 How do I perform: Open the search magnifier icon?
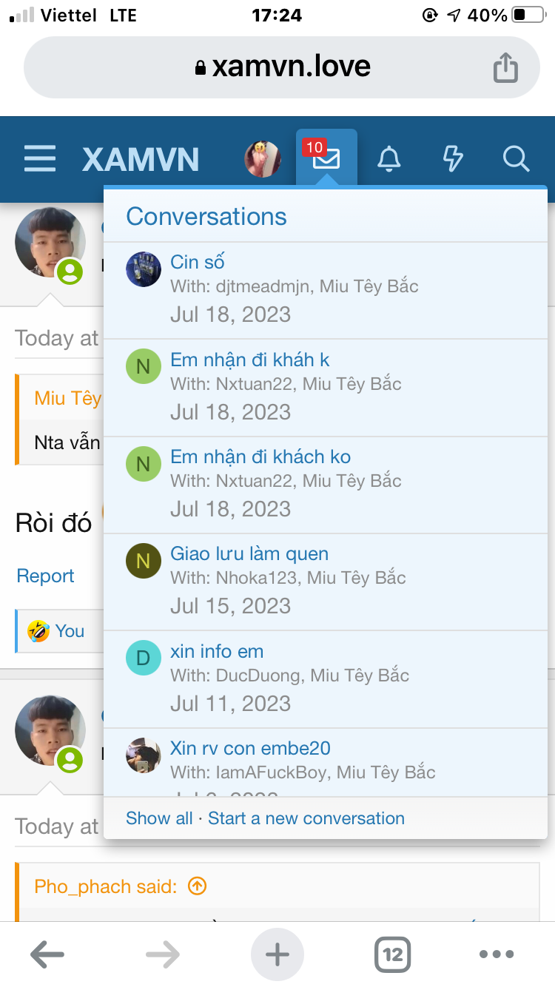pyautogui.click(x=515, y=158)
